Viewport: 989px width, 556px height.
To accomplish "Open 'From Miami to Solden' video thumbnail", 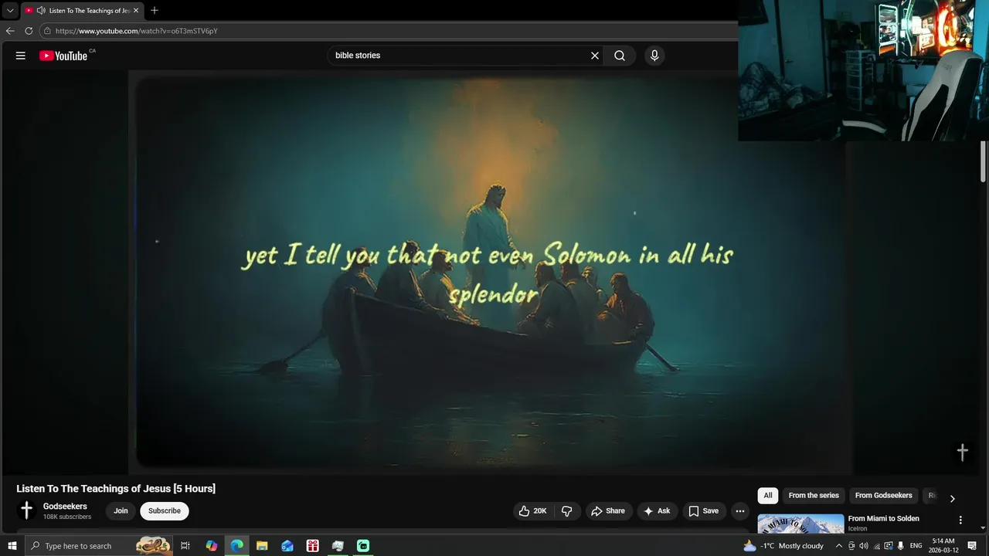I will tap(800, 524).
